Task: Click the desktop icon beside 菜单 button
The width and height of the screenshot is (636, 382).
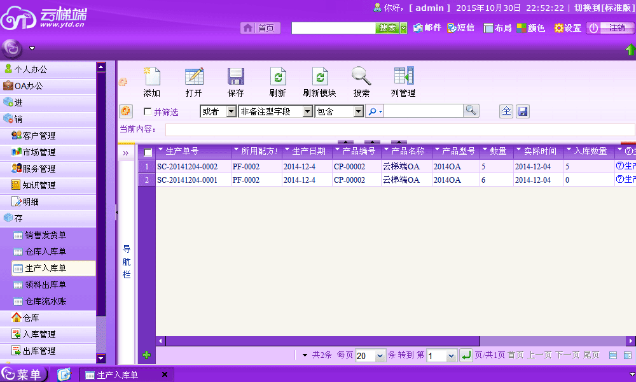Action: tap(64, 374)
